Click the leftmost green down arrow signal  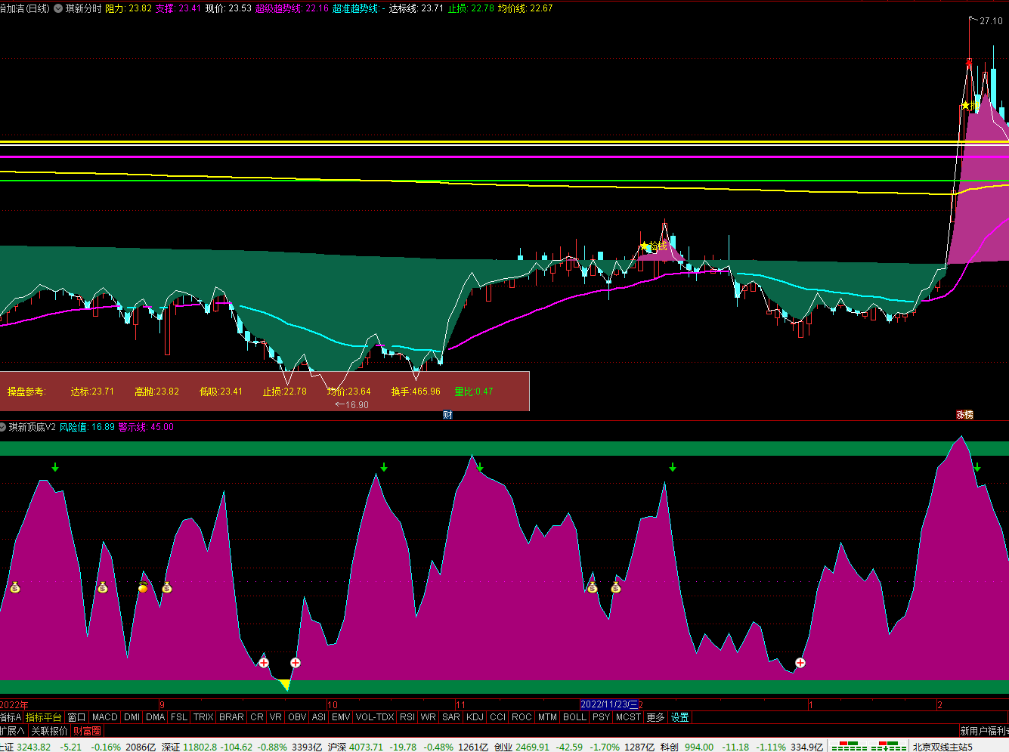pos(55,467)
